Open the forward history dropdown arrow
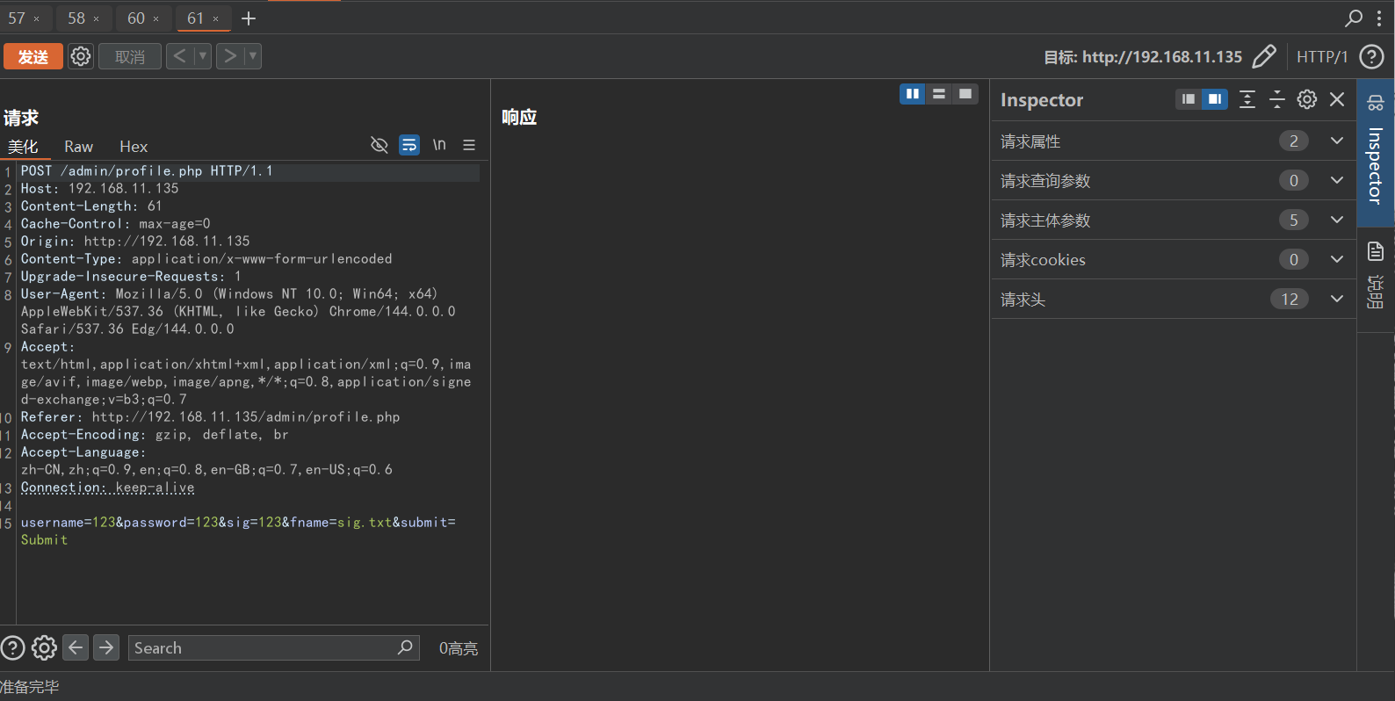 [253, 56]
